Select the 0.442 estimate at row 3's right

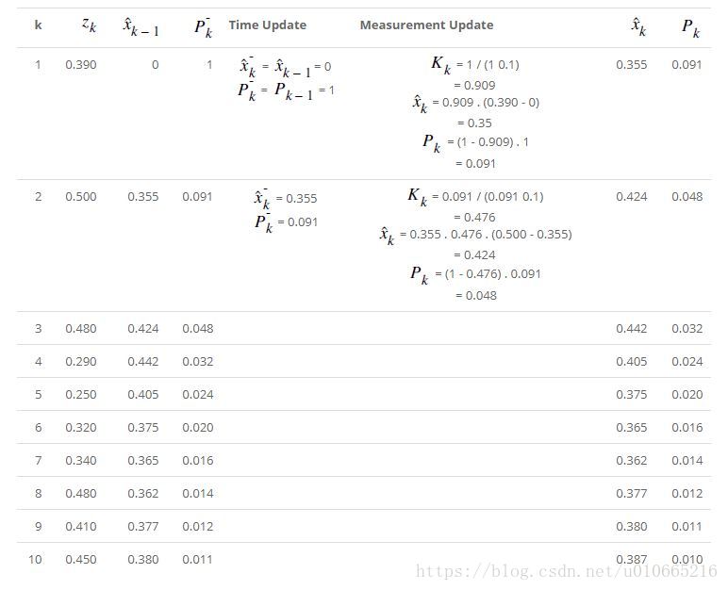(x=631, y=329)
